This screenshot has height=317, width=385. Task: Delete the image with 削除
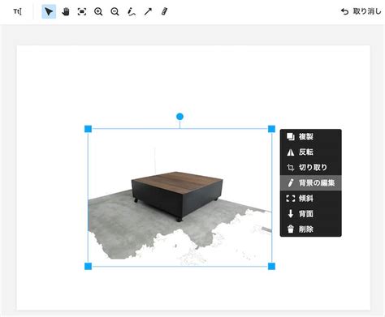pyautogui.click(x=310, y=229)
